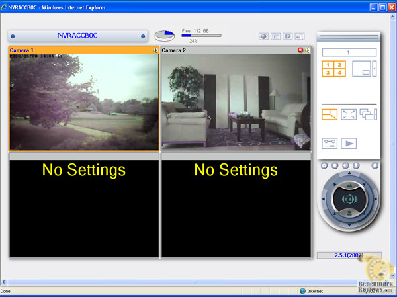The image size is (397, 297).
Task: Select the four-camera quad view layout
Action: pos(333,69)
